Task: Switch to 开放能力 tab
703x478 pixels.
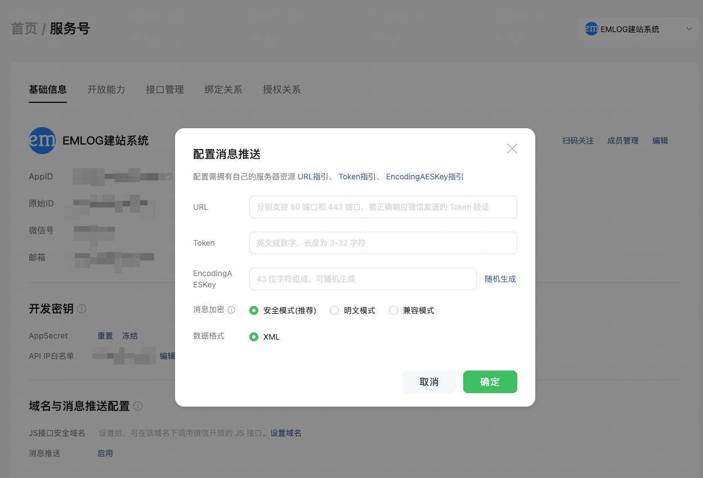Action: [x=106, y=89]
